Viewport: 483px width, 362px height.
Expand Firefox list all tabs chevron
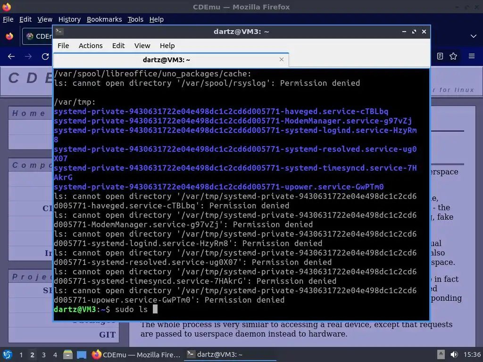474,36
